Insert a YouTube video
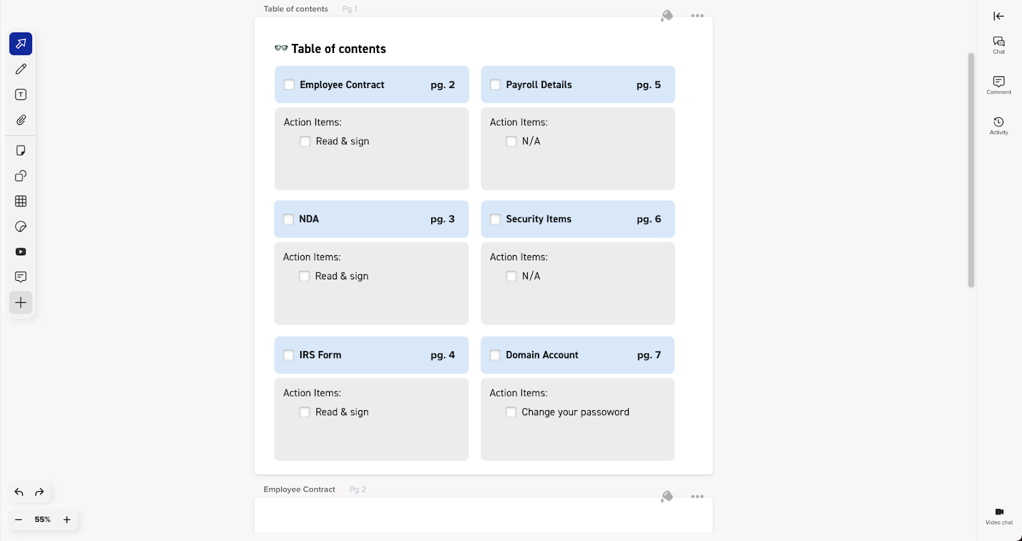 point(21,252)
